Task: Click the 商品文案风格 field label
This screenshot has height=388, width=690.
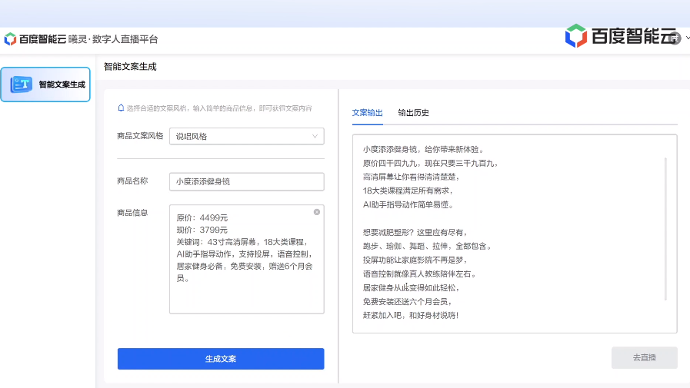Action: [140, 136]
